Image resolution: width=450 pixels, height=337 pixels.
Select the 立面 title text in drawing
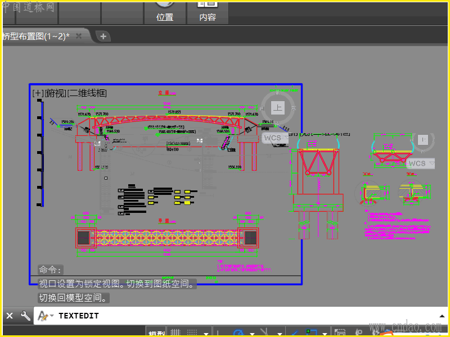coord(164,93)
